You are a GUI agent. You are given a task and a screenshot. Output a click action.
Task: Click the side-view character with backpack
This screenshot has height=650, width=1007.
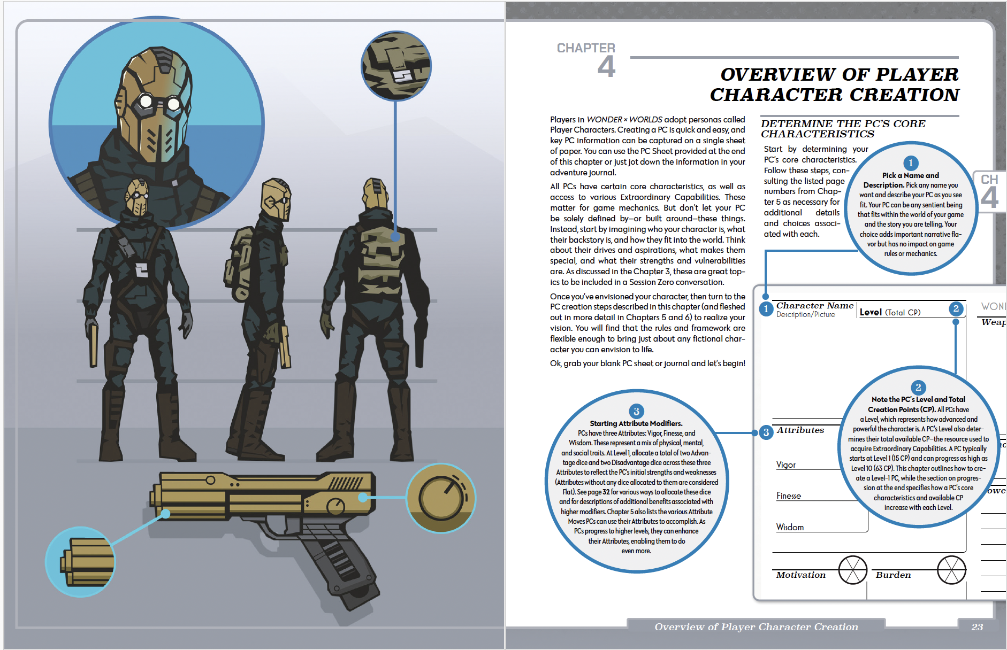point(258,321)
